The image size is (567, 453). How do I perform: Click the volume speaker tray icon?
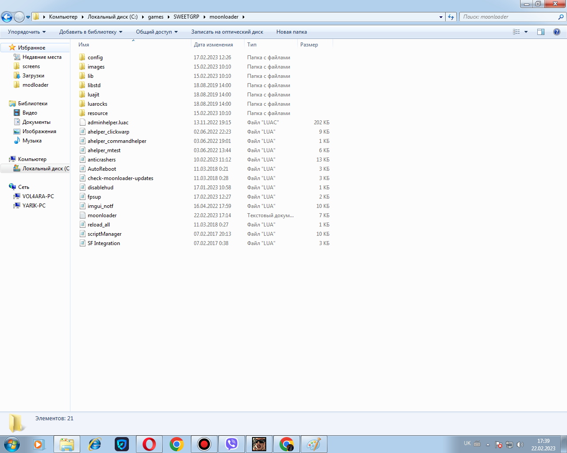click(520, 445)
